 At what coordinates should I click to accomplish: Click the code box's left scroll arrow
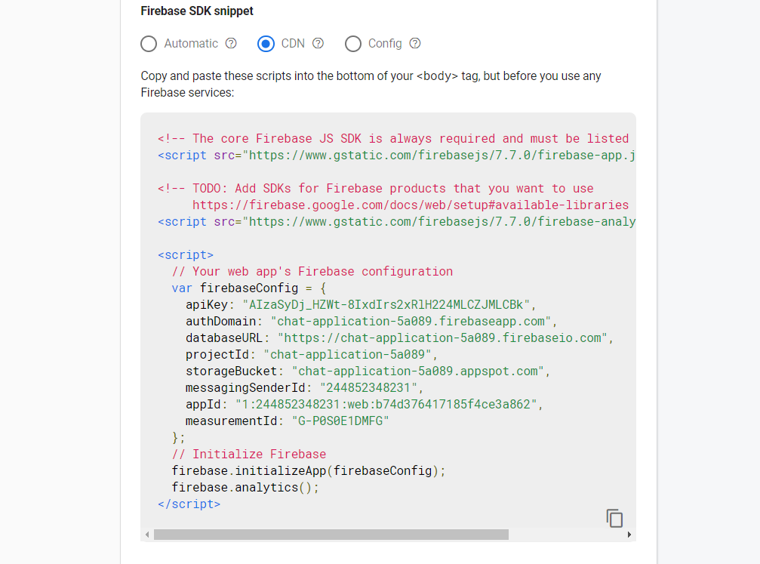[146, 535]
